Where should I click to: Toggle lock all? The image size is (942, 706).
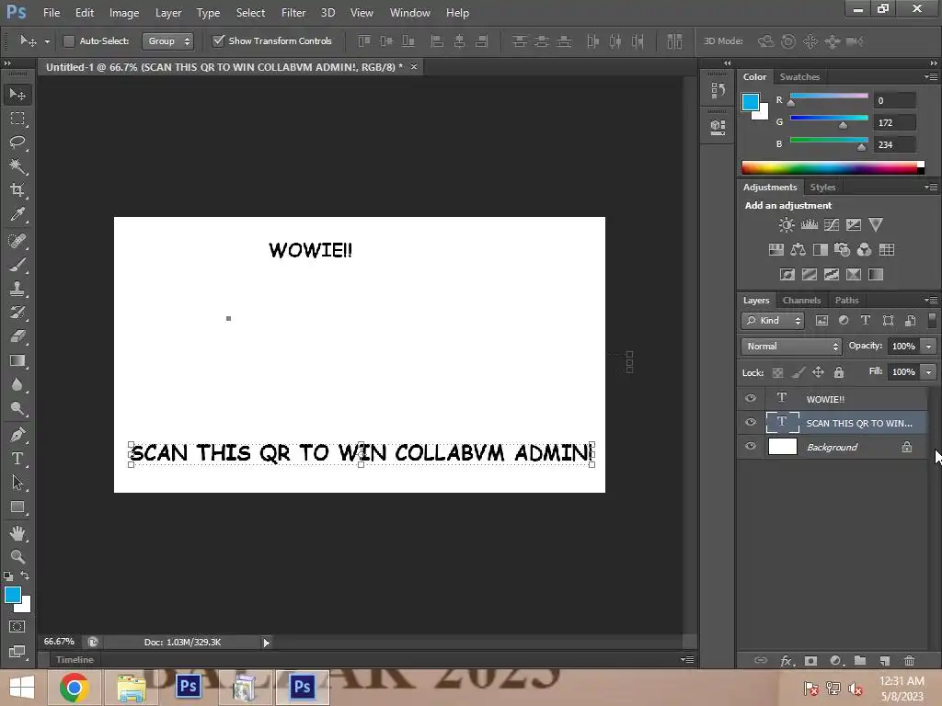[x=839, y=373]
